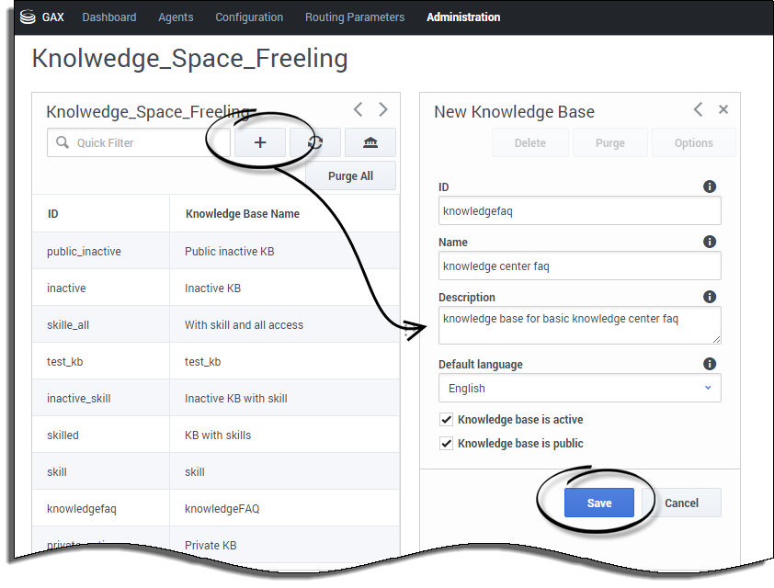The height and width of the screenshot is (588, 774).
Task: Click the info icon beside Name field
Action: tap(710, 242)
